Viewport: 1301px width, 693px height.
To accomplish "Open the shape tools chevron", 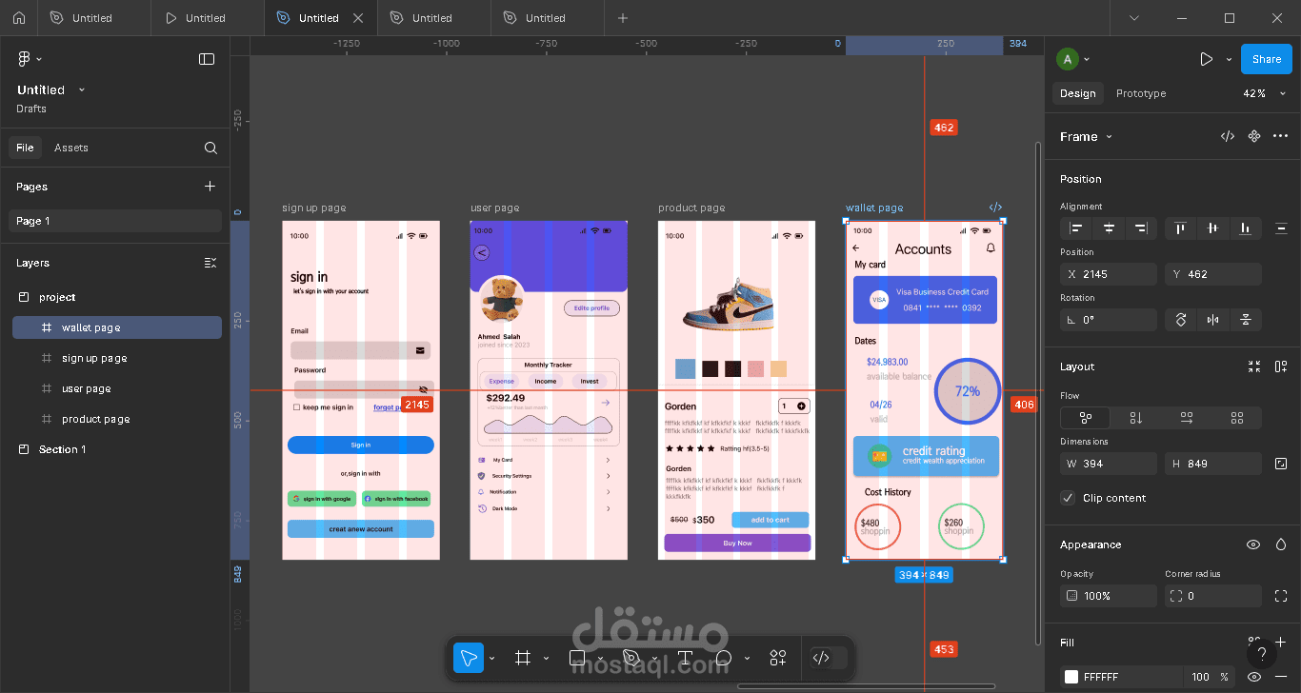I will click(600, 658).
